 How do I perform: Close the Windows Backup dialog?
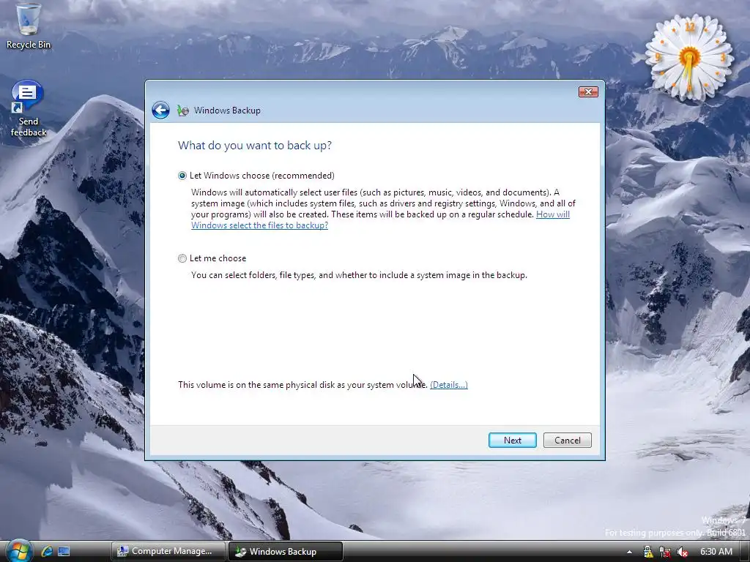coord(588,91)
